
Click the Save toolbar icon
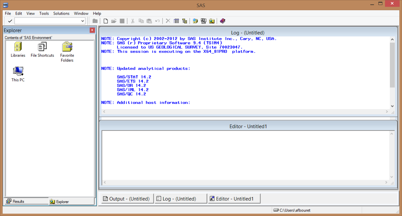point(122,21)
